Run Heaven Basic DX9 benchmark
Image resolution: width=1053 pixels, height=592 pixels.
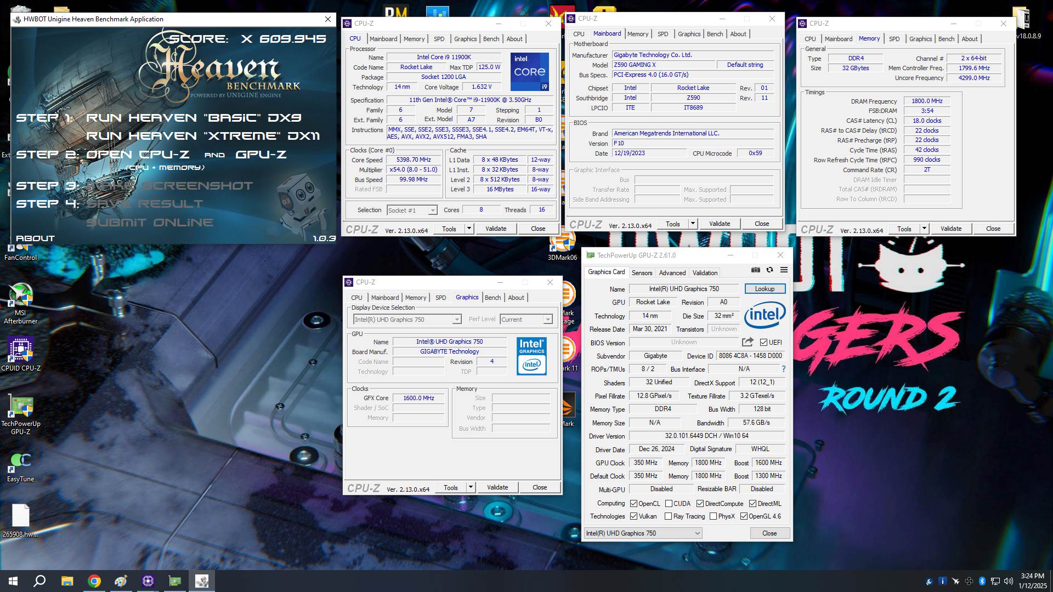[194, 118]
